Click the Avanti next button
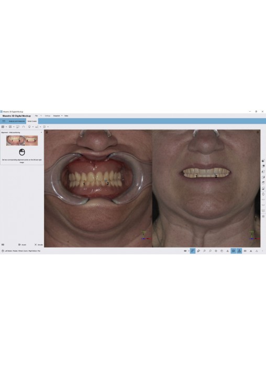Screen dimensions: 266x365 [x=22, y=245]
